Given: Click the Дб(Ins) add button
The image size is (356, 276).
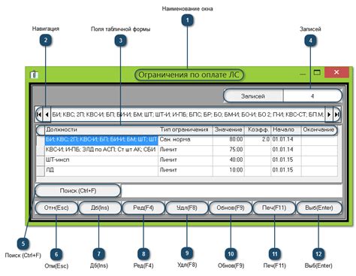Looking at the screenshot, I should click(x=100, y=208).
